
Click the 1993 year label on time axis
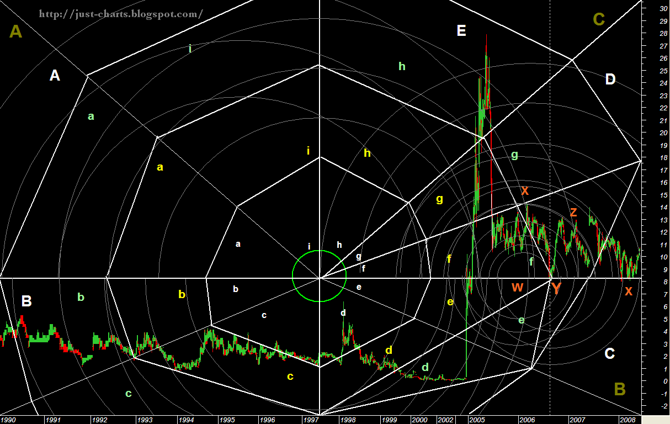click(x=146, y=420)
